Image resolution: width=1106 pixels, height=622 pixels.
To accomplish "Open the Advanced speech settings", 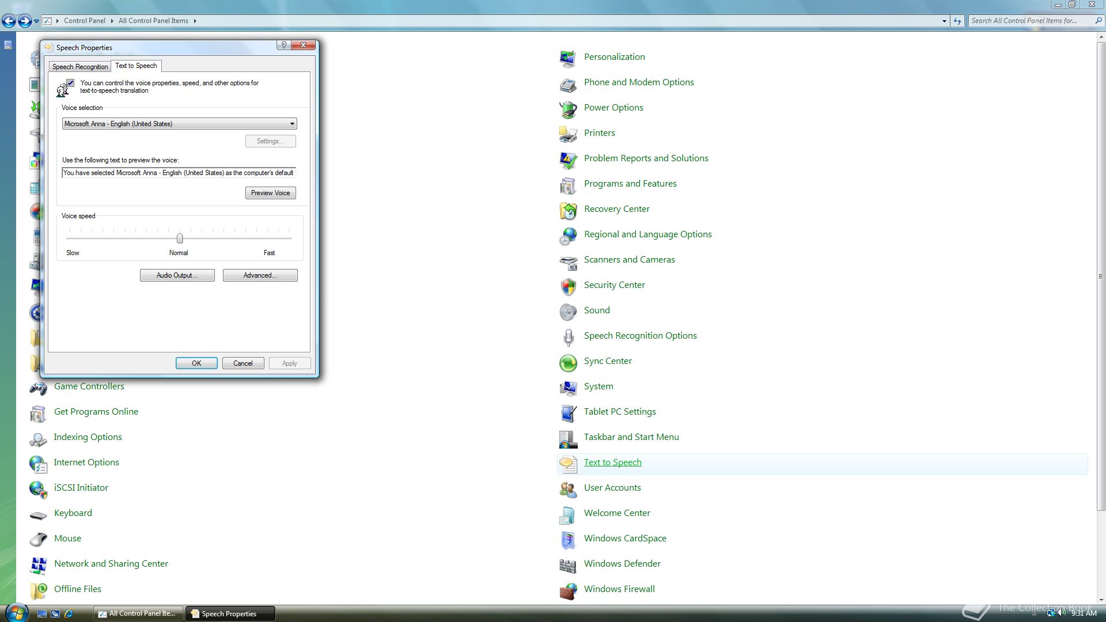I will pyautogui.click(x=260, y=275).
